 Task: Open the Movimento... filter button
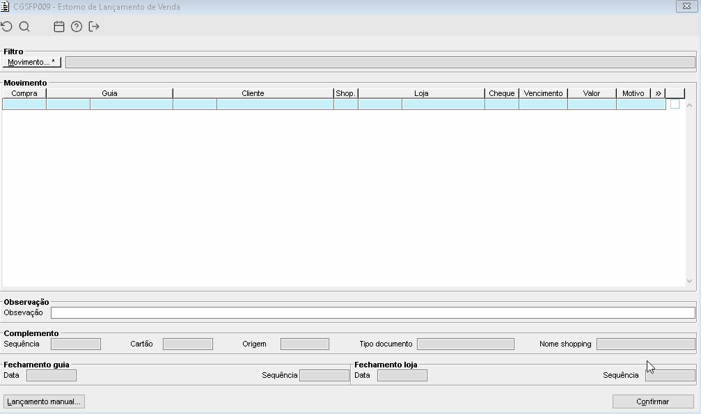[32, 62]
